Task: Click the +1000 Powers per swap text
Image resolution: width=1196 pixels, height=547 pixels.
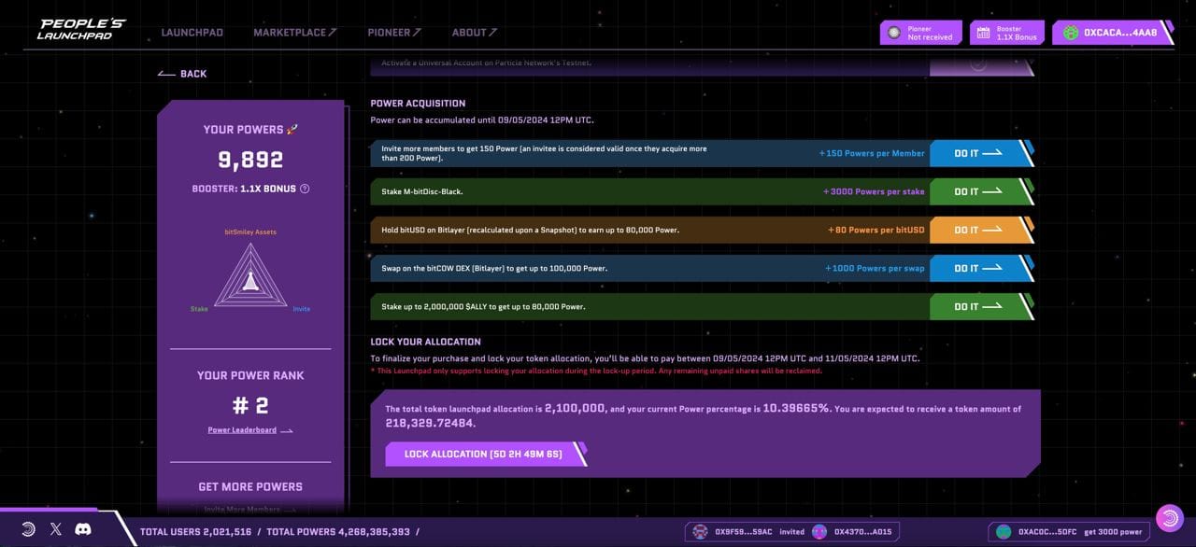Action: [x=875, y=268]
